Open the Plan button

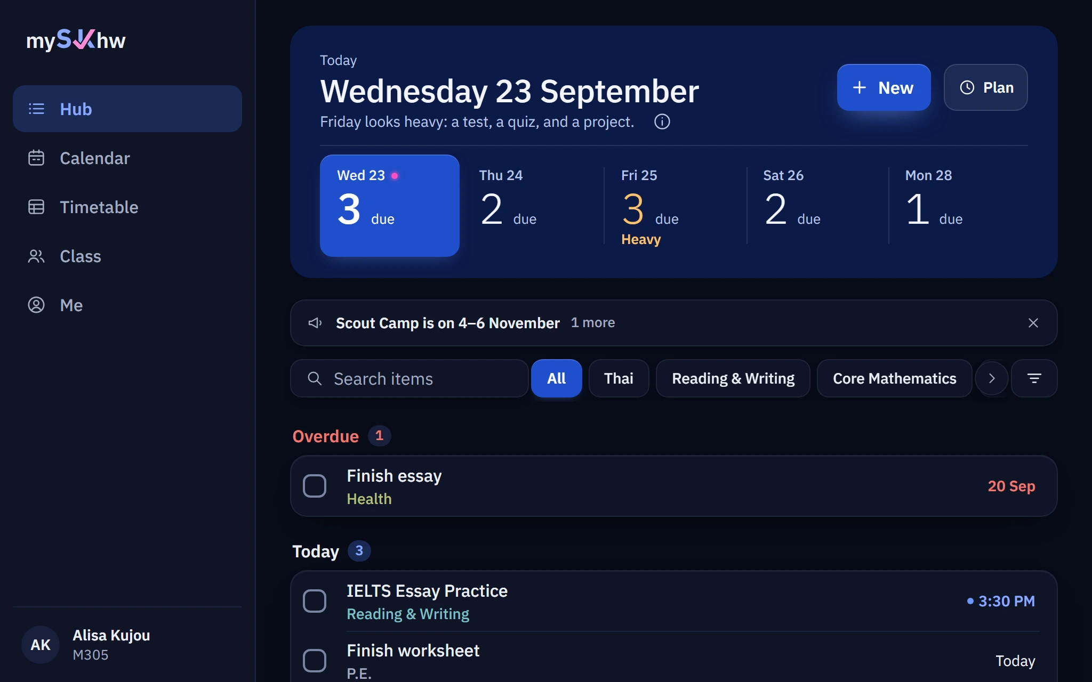985,87
